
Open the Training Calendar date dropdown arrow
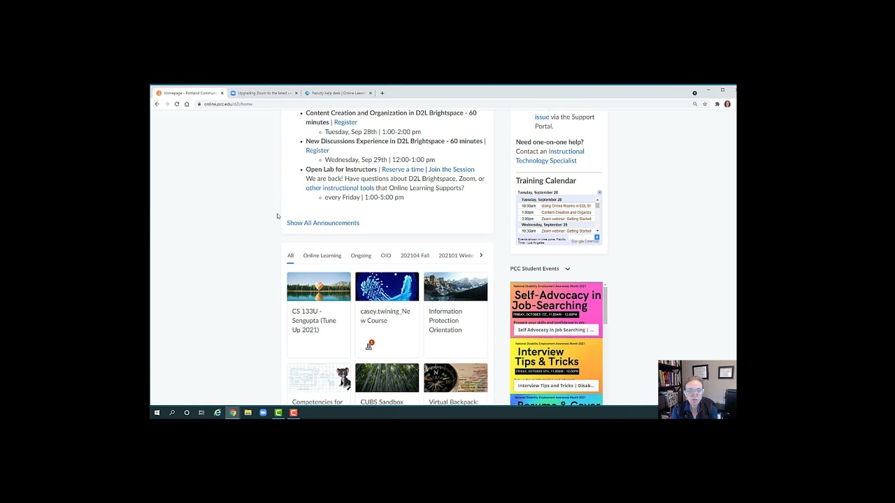[x=599, y=192]
